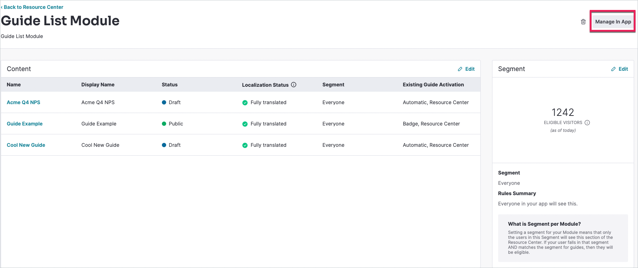Click 'Everyone in your app will see this.' text

point(538,204)
